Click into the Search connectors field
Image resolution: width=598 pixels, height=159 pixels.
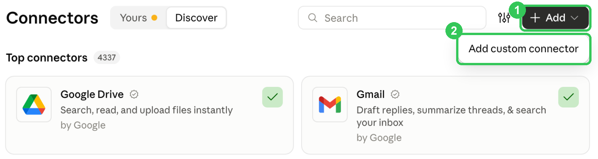pyautogui.click(x=392, y=18)
